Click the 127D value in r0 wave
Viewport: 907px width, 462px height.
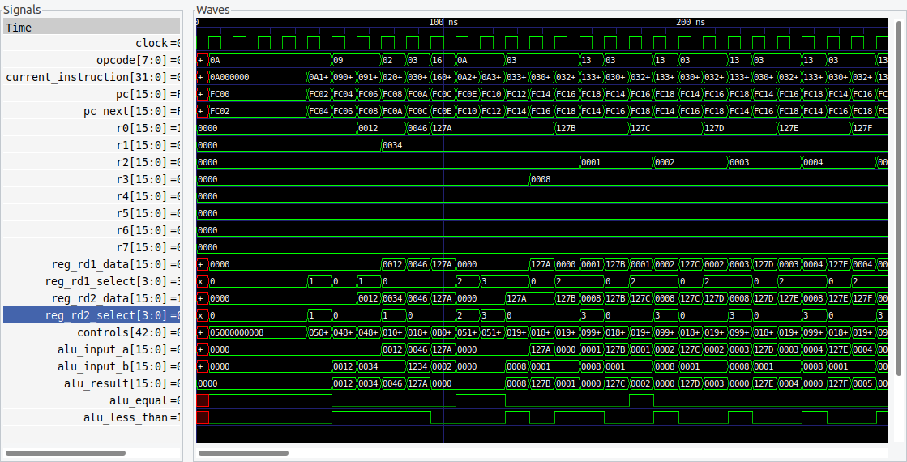coord(714,128)
